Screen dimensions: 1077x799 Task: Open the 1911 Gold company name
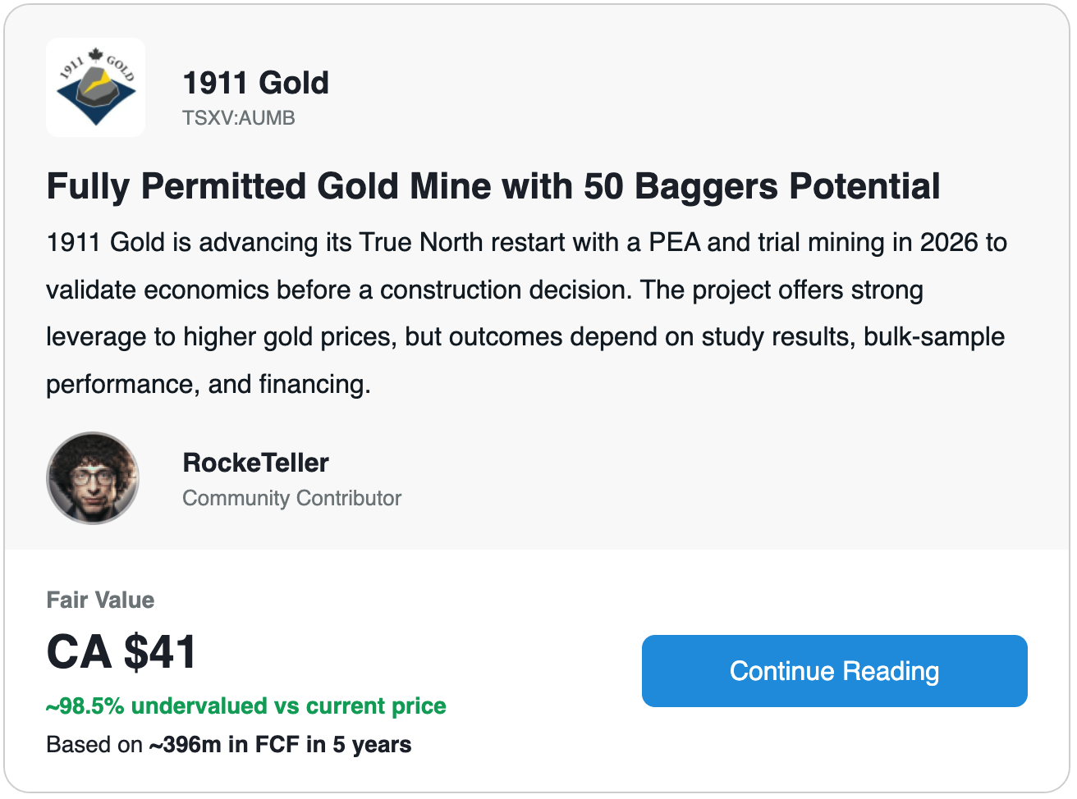pyautogui.click(x=255, y=83)
